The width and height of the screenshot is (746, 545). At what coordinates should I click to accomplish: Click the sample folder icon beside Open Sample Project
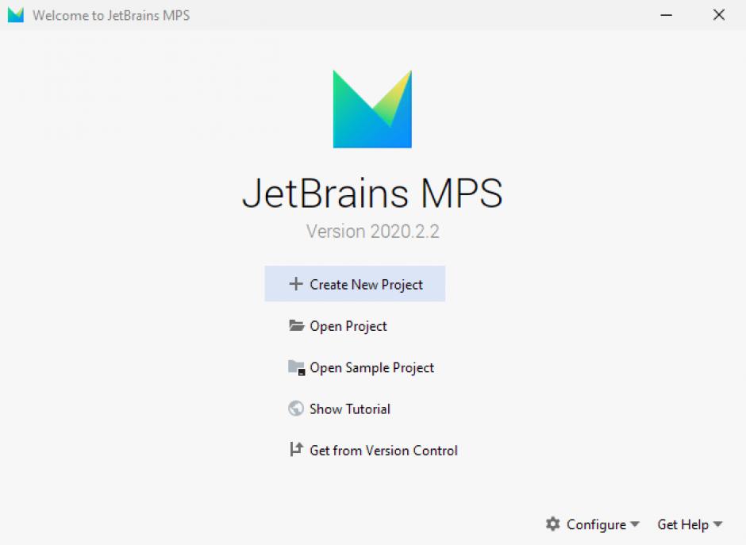296,367
